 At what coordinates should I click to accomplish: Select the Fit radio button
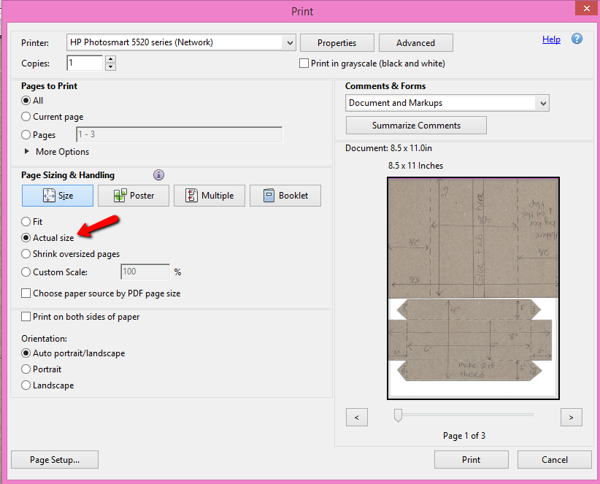[x=26, y=221]
